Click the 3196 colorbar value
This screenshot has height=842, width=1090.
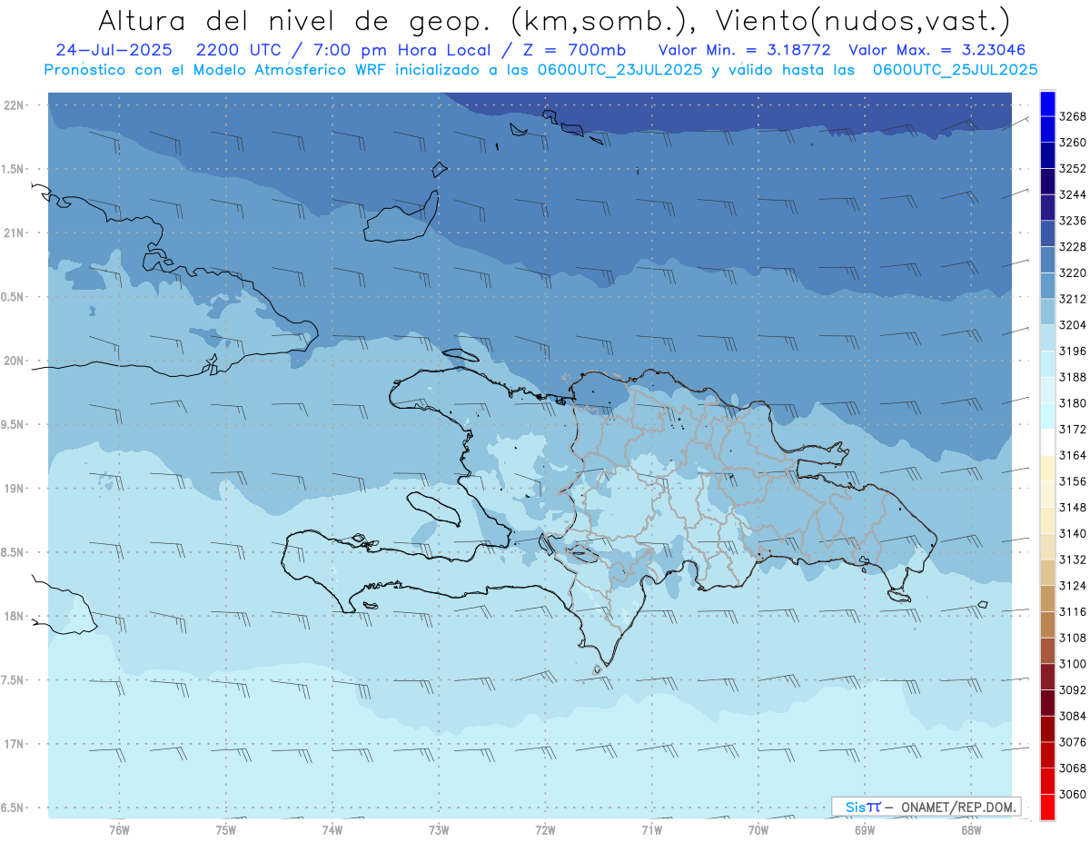pyautogui.click(x=1073, y=351)
